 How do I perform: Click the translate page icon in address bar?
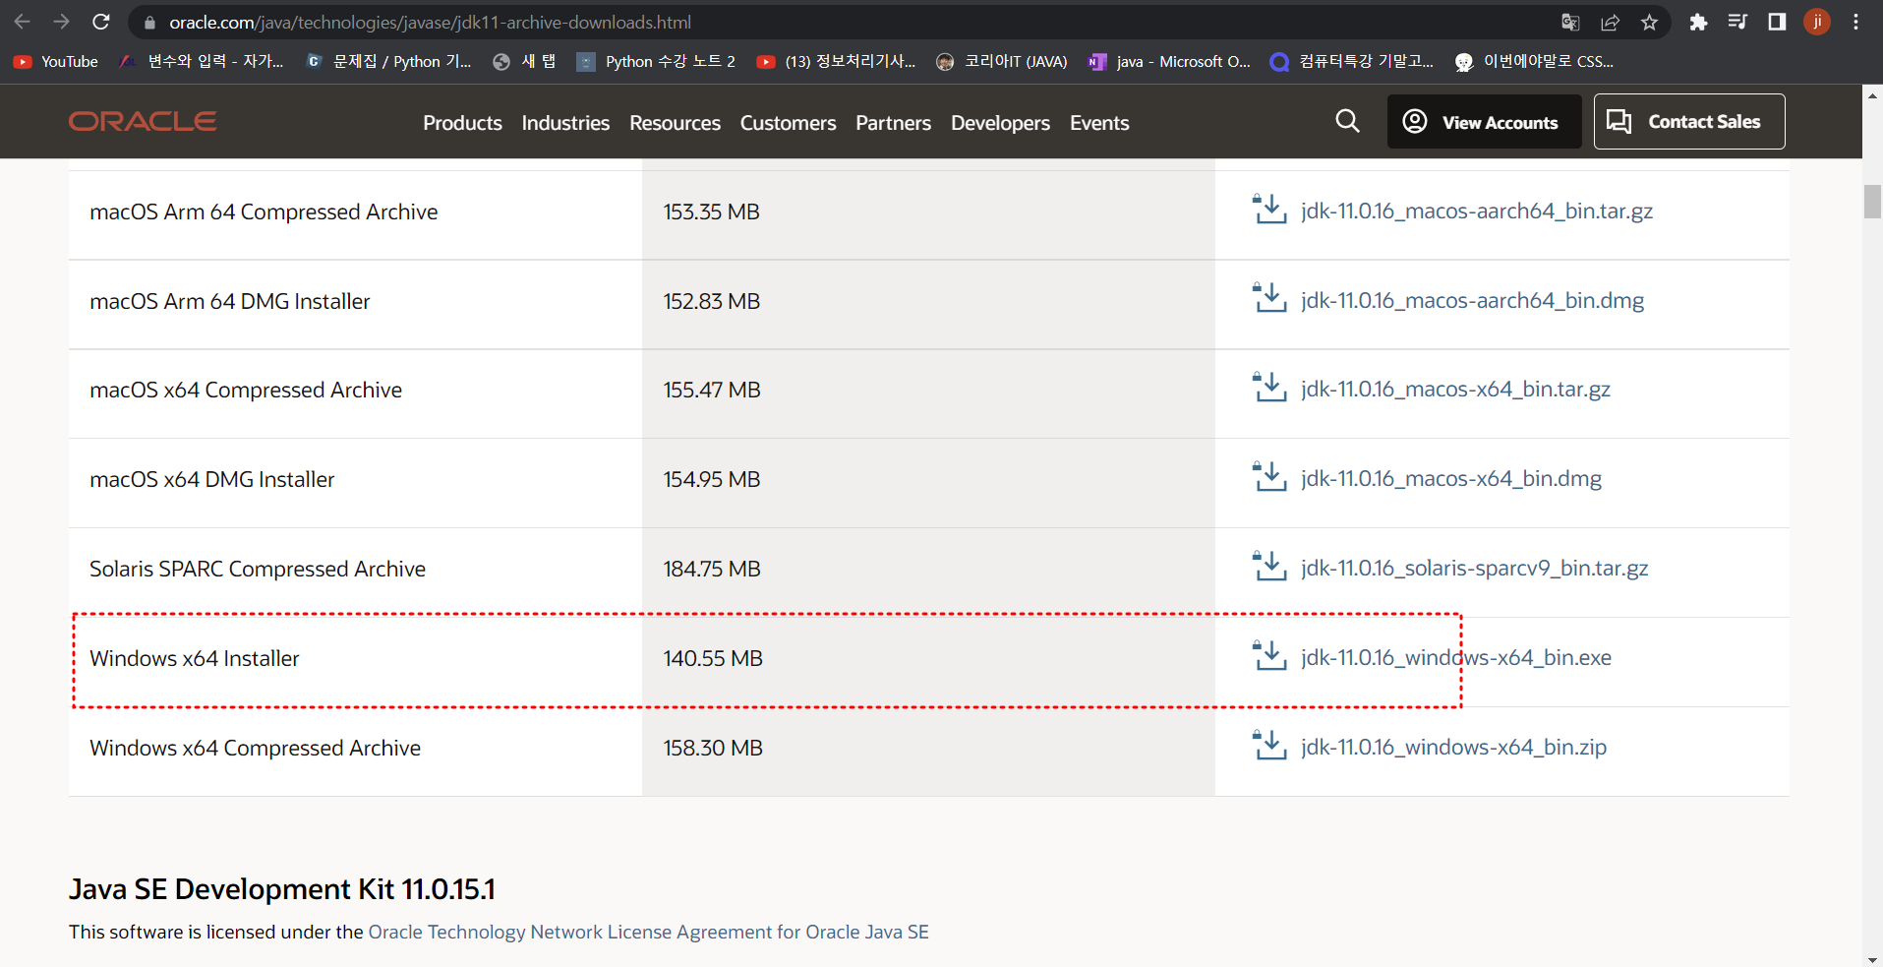pos(1570,22)
